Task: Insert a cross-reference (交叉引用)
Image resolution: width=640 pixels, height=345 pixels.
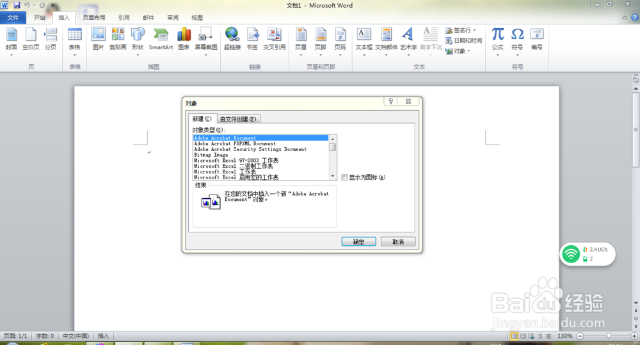Action: (275, 39)
